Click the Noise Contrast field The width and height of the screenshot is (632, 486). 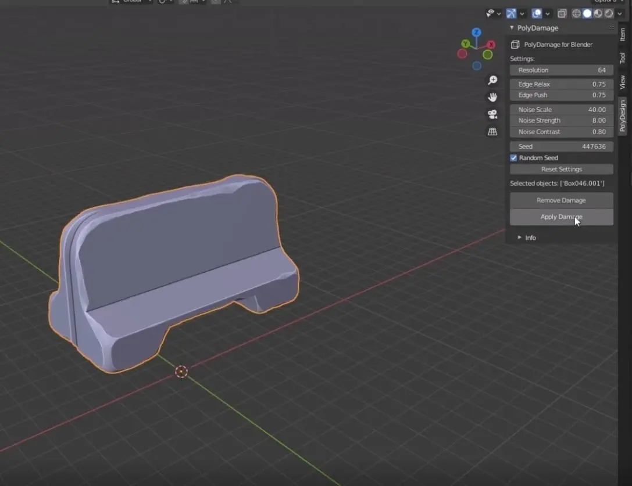click(562, 132)
